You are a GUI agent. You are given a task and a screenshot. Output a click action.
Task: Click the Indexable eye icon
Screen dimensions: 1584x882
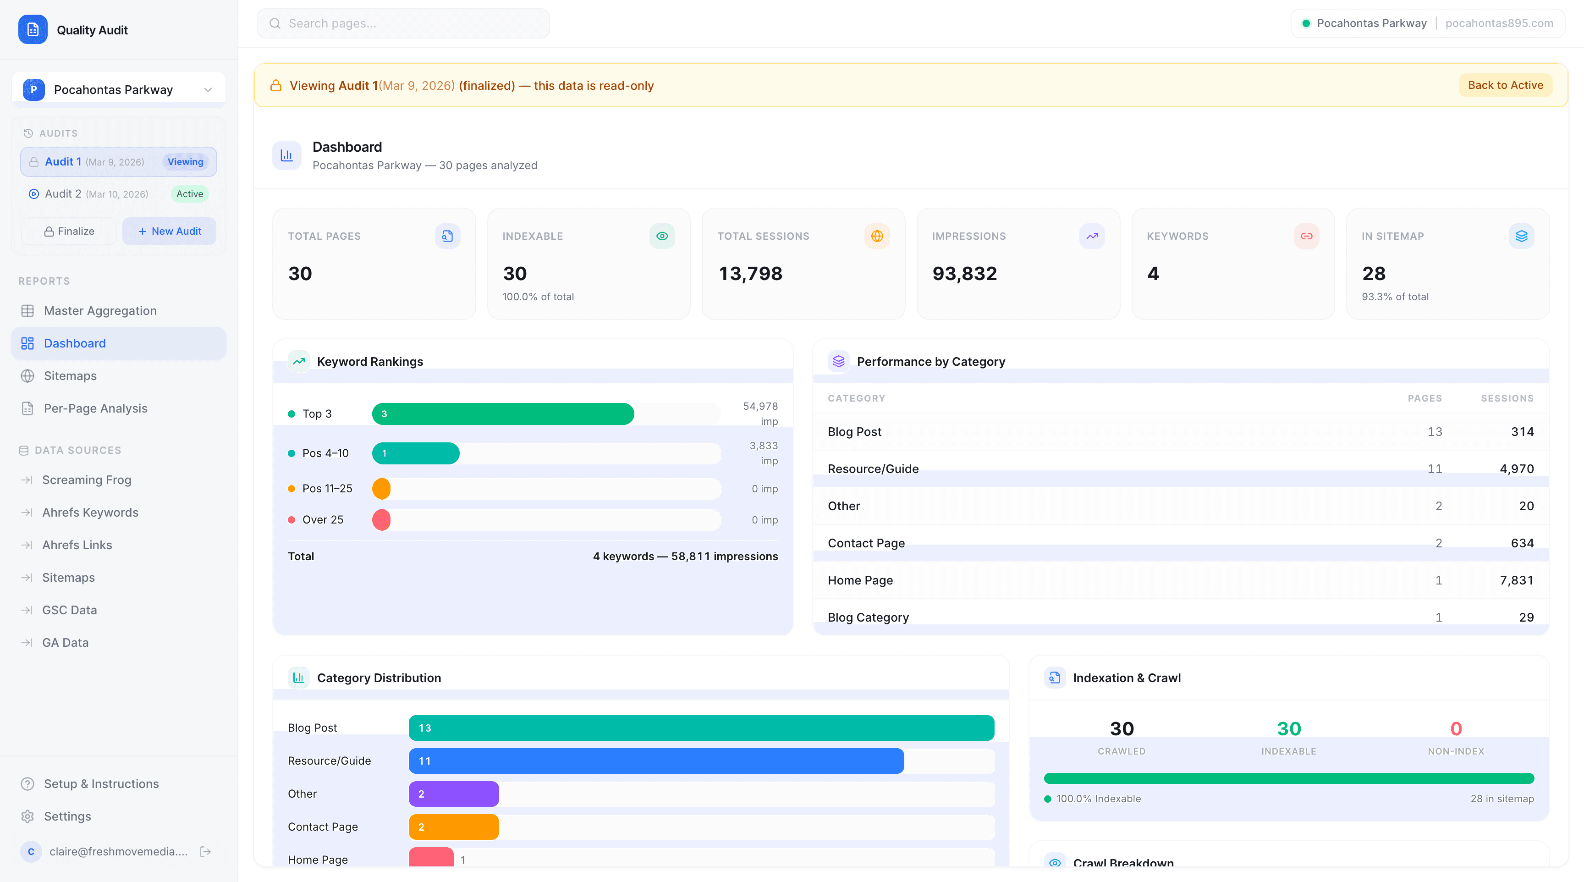pos(662,236)
